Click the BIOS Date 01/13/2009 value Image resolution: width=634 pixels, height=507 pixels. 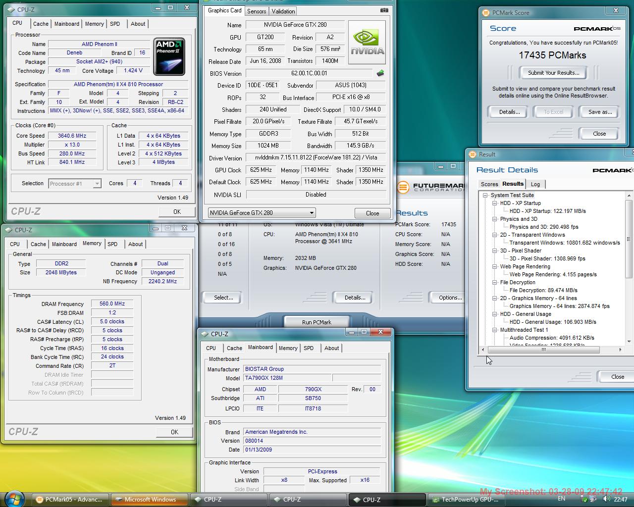pyautogui.click(x=312, y=450)
